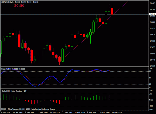The height and width of the screenshot is (114, 156).
Task: Click the FXDD - MetaTrader copyright text
Action: pyautogui.click(x=28, y=109)
